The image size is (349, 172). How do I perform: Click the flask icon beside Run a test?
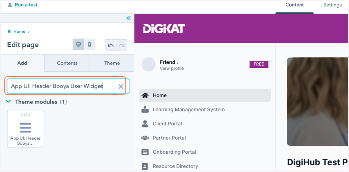pyautogui.click(x=10, y=5)
